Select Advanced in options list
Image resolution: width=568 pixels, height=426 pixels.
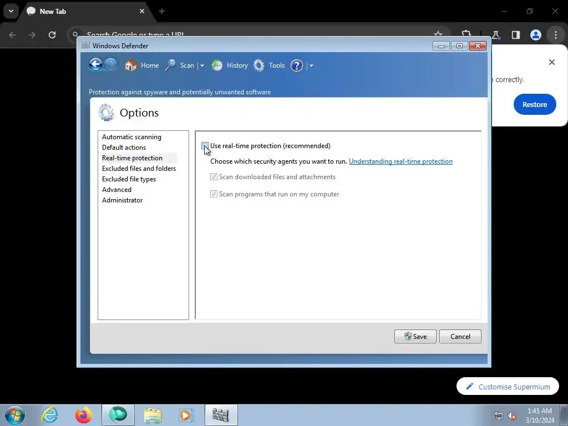pyautogui.click(x=116, y=190)
